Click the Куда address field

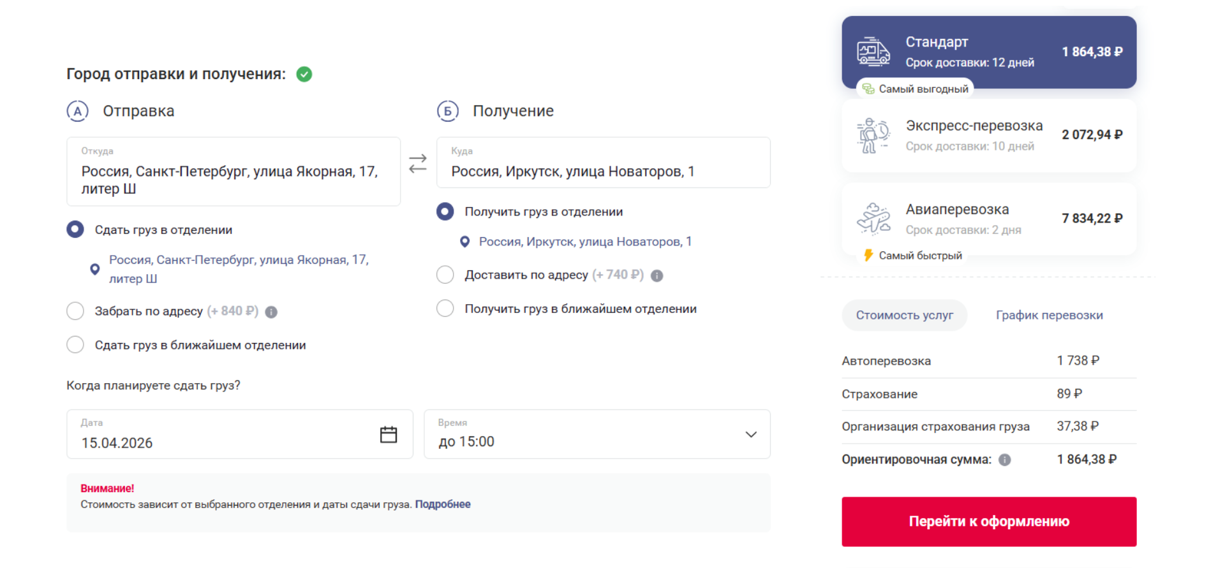point(604,163)
